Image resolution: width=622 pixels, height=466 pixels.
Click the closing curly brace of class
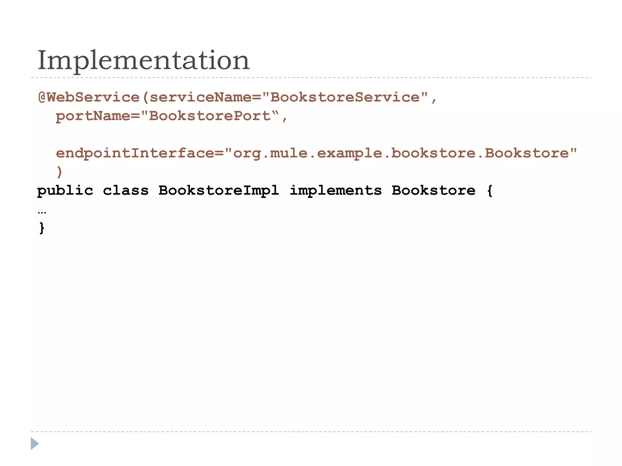[x=42, y=228]
